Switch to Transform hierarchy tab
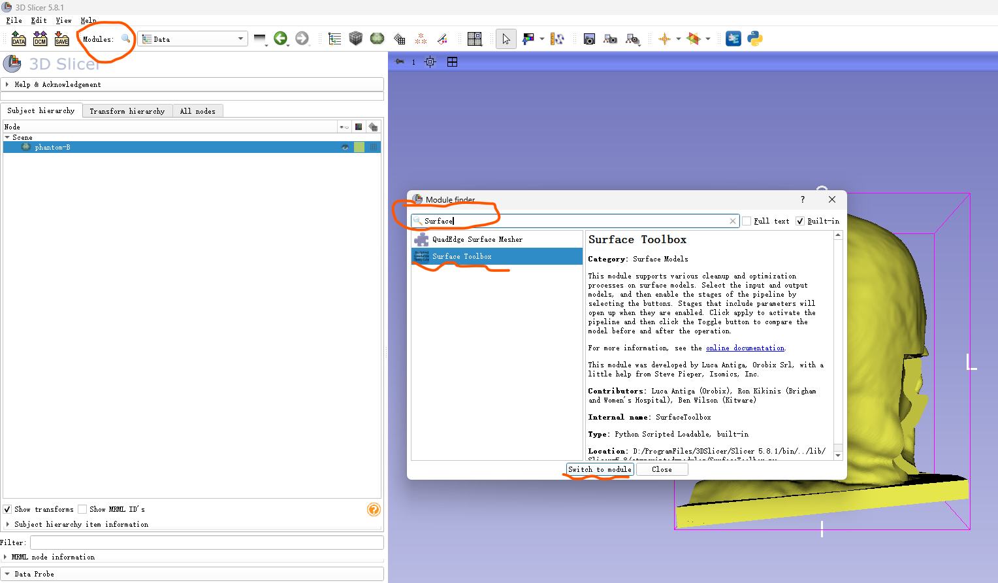This screenshot has height=583, width=998. pyautogui.click(x=127, y=111)
